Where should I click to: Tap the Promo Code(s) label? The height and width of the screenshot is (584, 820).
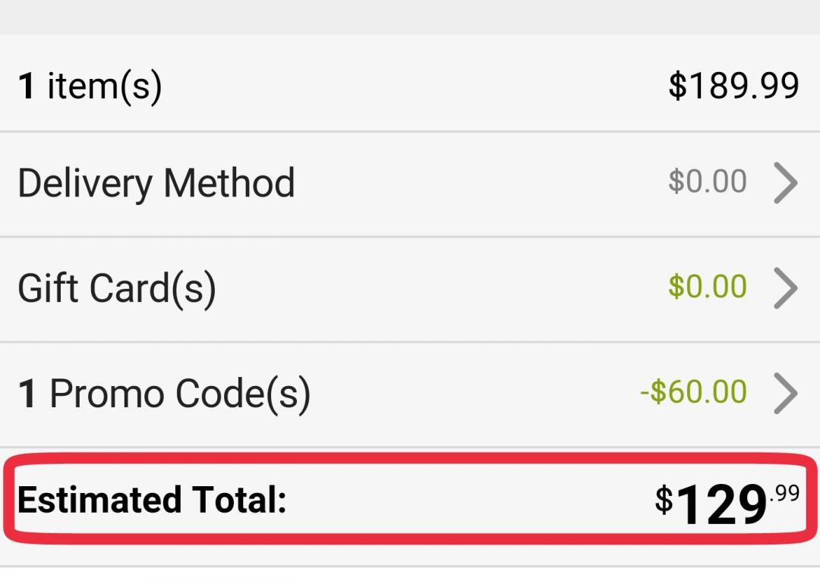[180, 394]
